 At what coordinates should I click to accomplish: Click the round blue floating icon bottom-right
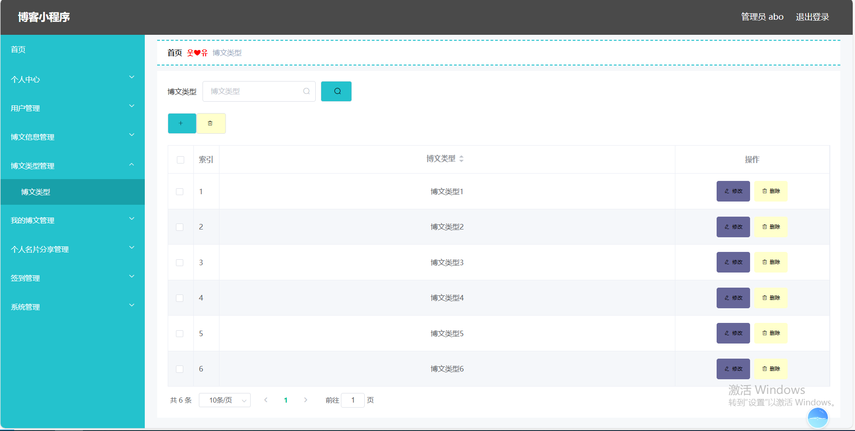click(818, 418)
